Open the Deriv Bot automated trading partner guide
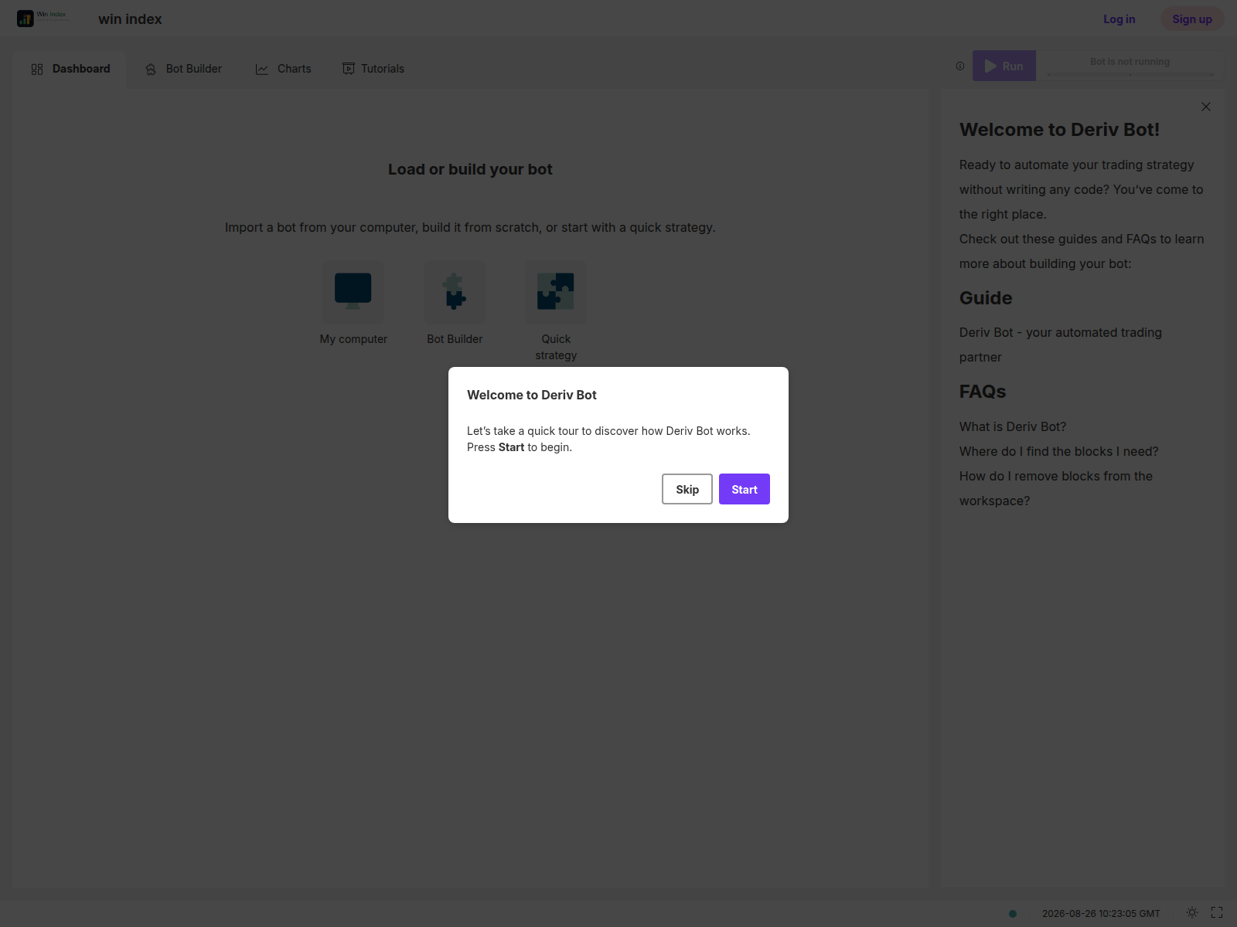 point(1061,345)
